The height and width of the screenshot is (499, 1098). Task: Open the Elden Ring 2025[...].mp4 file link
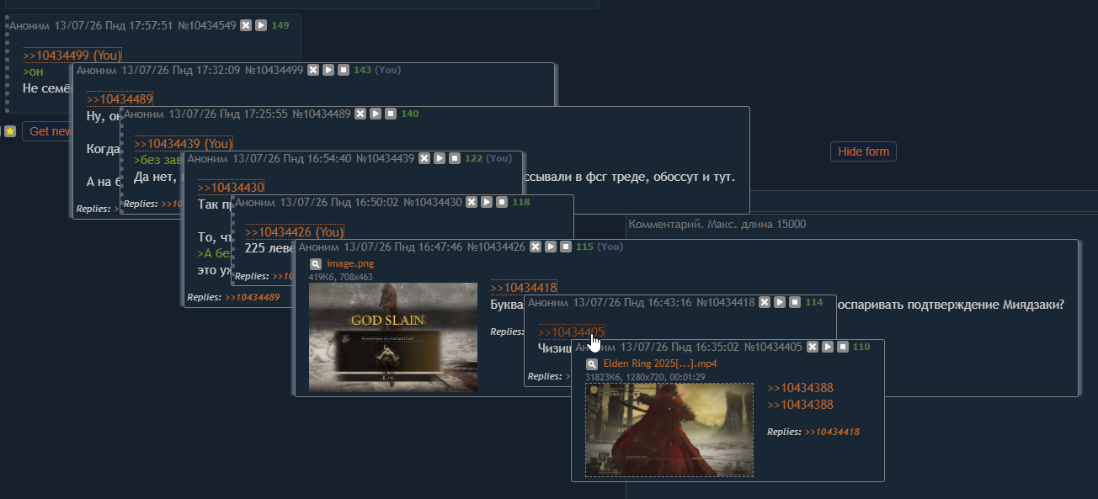coord(660,364)
